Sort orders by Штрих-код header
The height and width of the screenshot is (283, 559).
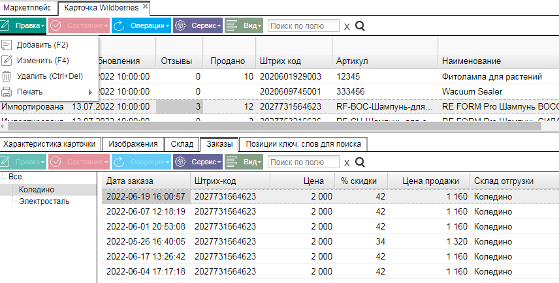[x=231, y=181]
